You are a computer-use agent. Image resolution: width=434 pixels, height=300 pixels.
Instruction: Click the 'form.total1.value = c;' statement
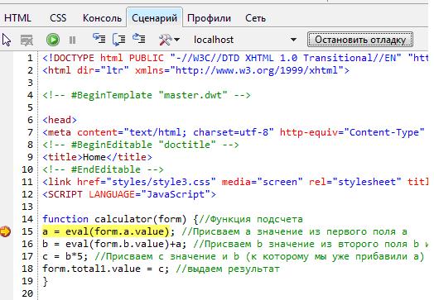[105, 269]
